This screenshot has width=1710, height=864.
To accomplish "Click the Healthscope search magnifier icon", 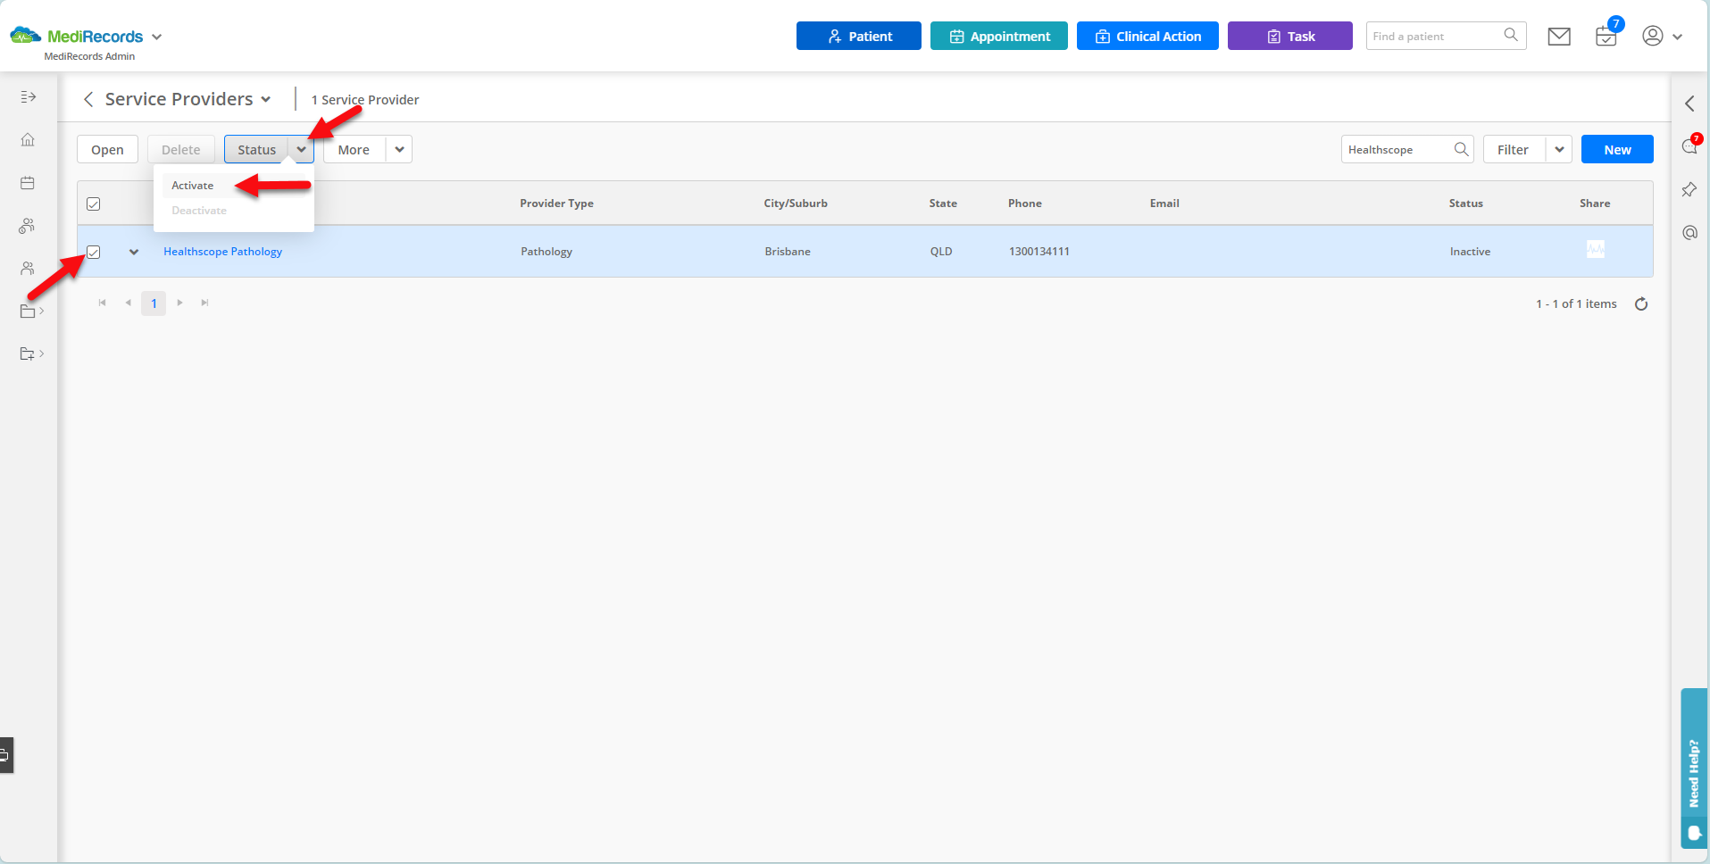I will coord(1461,149).
